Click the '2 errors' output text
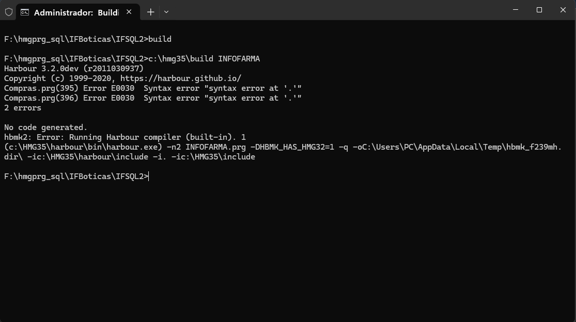Screen dimensions: 576x322 point(23,108)
